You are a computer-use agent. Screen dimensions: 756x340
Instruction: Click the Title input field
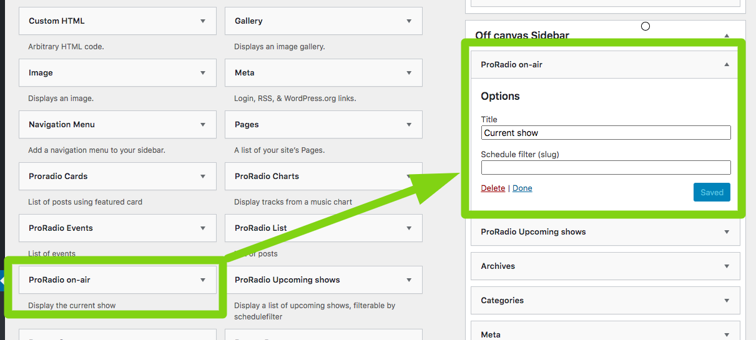pos(606,133)
